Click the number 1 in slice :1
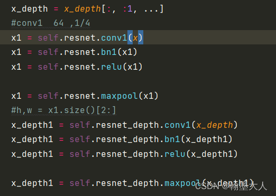This screenshot has height=196, width=276. 130,9
